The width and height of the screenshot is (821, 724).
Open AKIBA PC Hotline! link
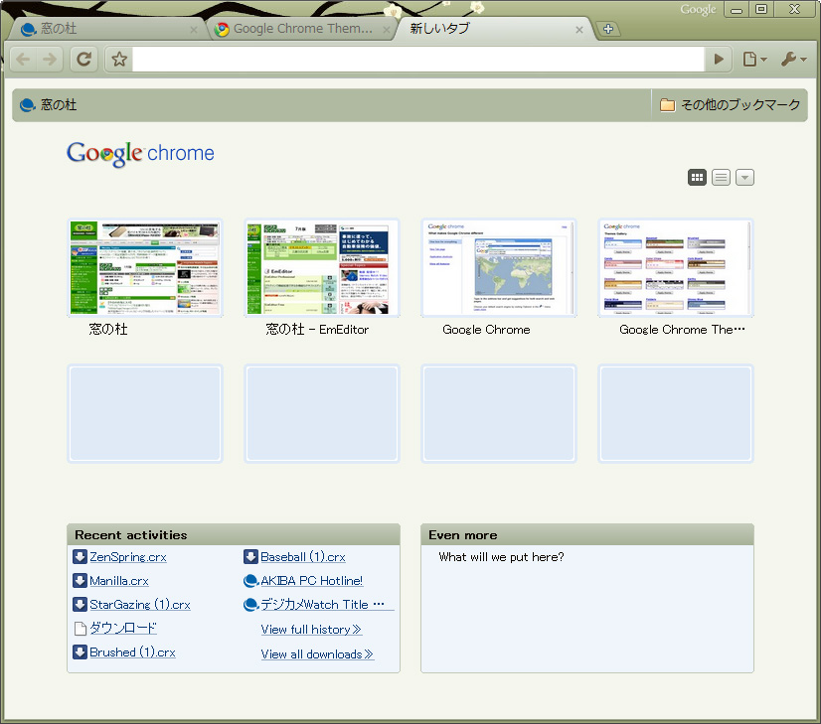pos(311,581)
